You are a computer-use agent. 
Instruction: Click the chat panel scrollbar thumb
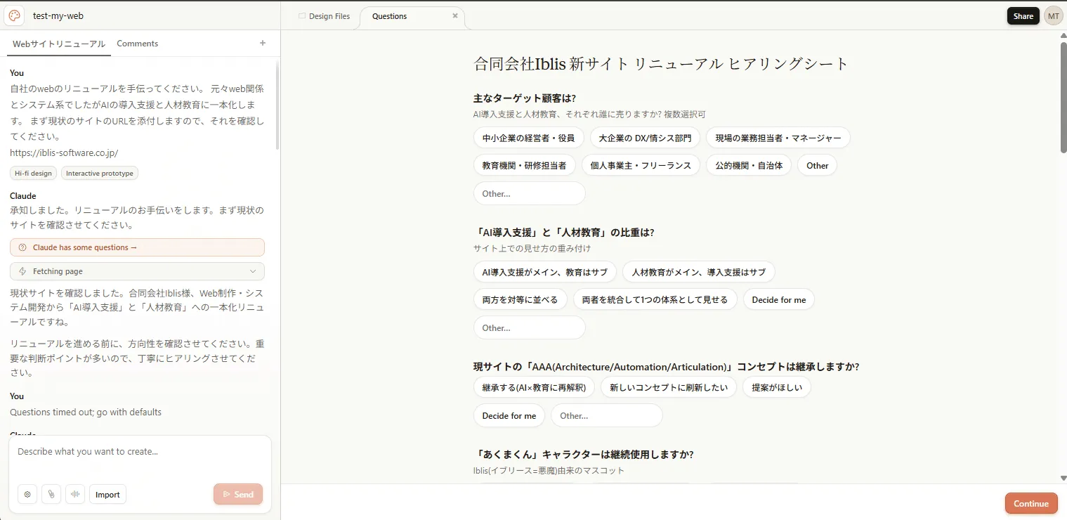(x=277, y=105)
